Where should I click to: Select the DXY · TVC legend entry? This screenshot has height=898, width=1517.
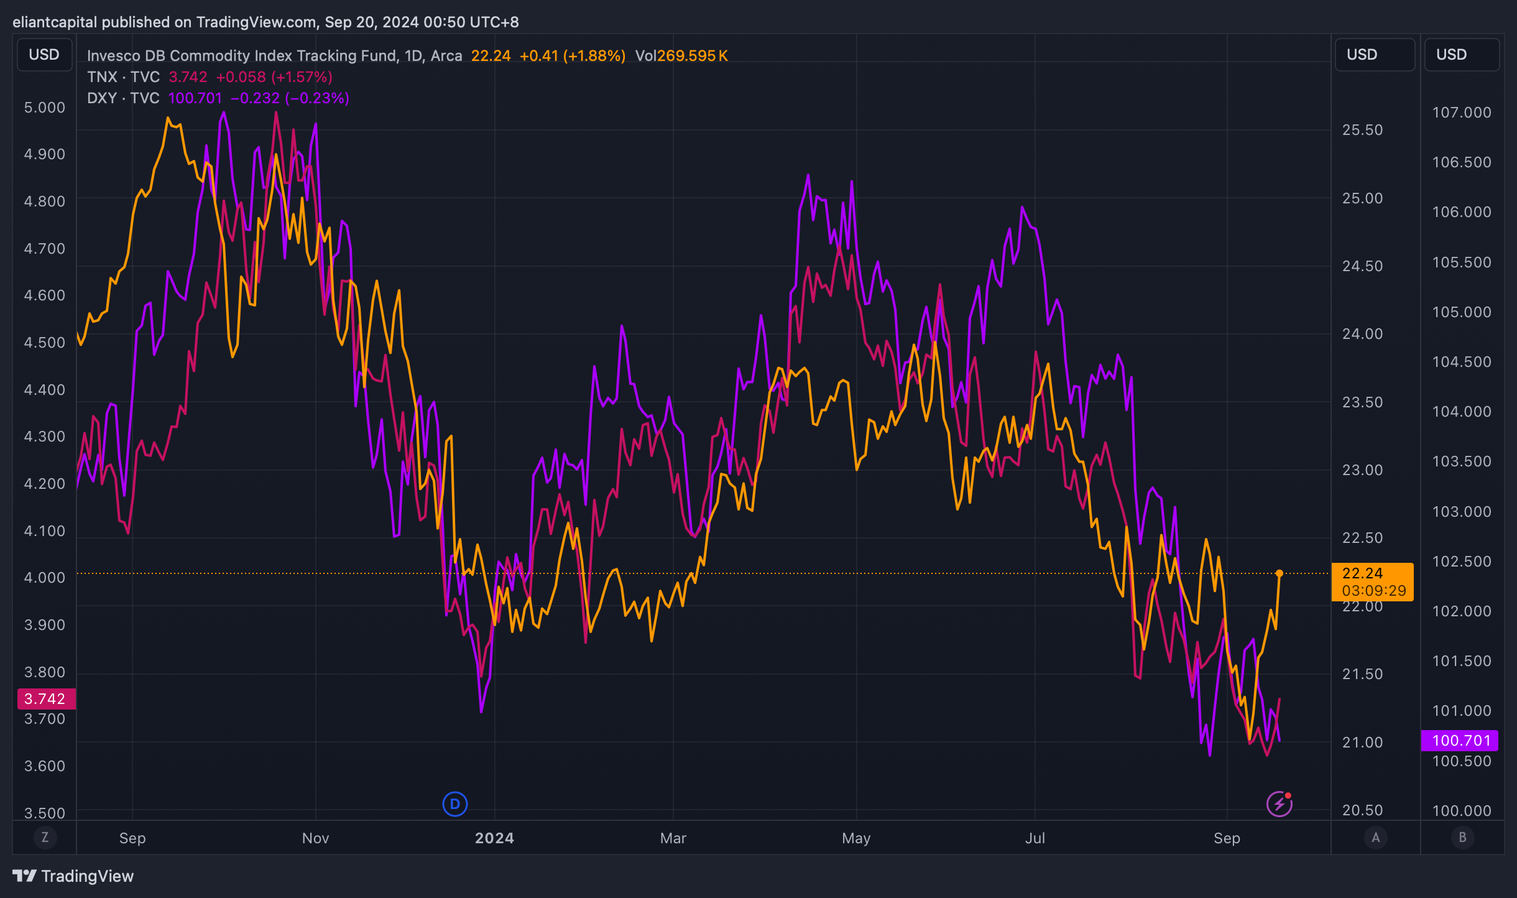coord(123,98)
